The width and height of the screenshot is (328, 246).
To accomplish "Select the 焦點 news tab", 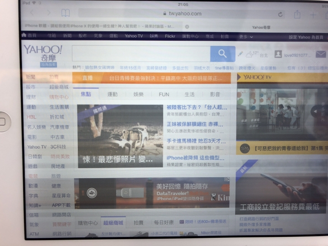I will point(86,94).
